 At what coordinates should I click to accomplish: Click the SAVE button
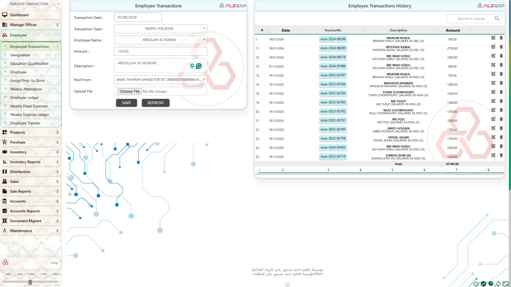coord(126,103)
